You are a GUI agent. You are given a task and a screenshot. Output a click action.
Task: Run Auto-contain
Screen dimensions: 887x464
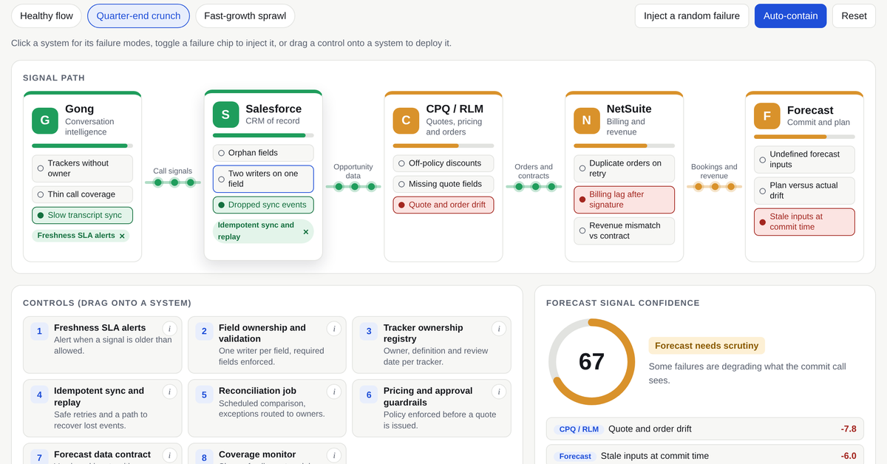790,16
